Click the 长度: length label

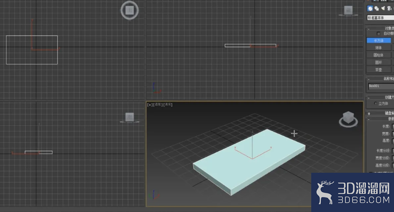click(x=386, y=126)
